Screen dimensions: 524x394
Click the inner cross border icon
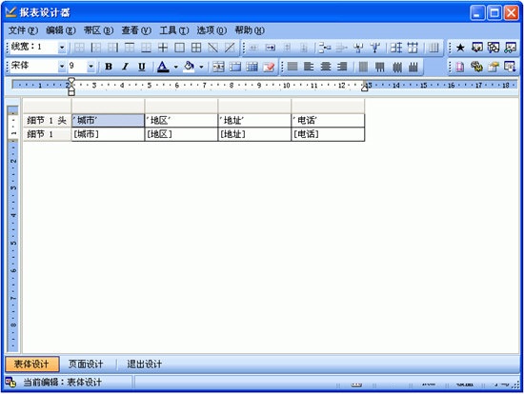[163, 48]
